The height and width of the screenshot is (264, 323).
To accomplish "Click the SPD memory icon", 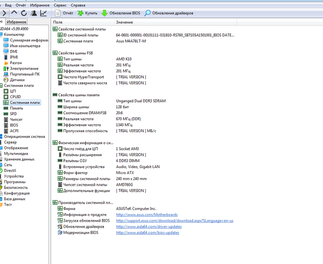I will click(x=6, y=114).
